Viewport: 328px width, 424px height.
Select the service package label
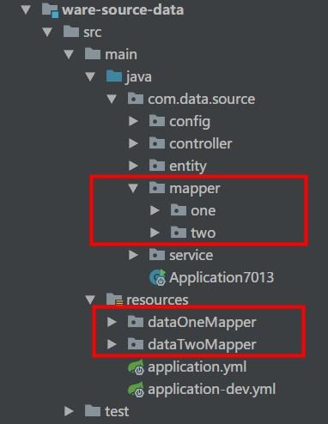pyautogui.click(x=191, y=255)
